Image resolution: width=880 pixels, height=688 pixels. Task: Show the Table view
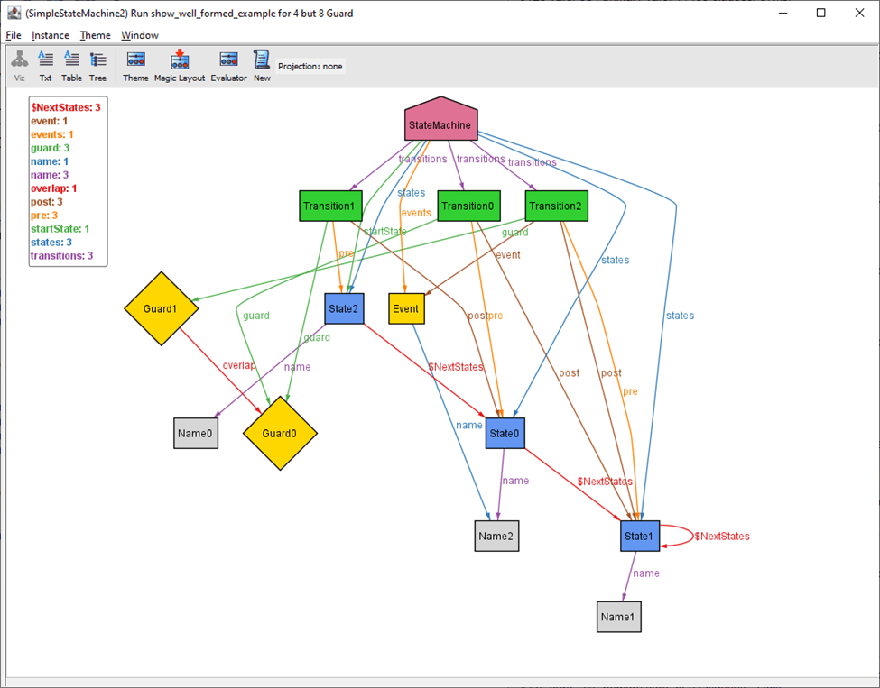tap(71, 66)
